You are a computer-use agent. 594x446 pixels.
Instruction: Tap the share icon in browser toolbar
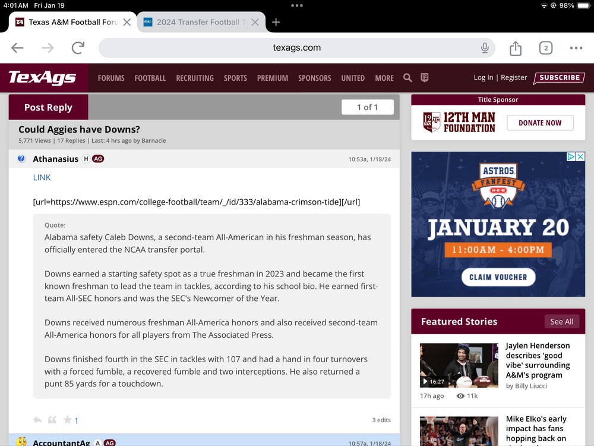pos(515,48)
